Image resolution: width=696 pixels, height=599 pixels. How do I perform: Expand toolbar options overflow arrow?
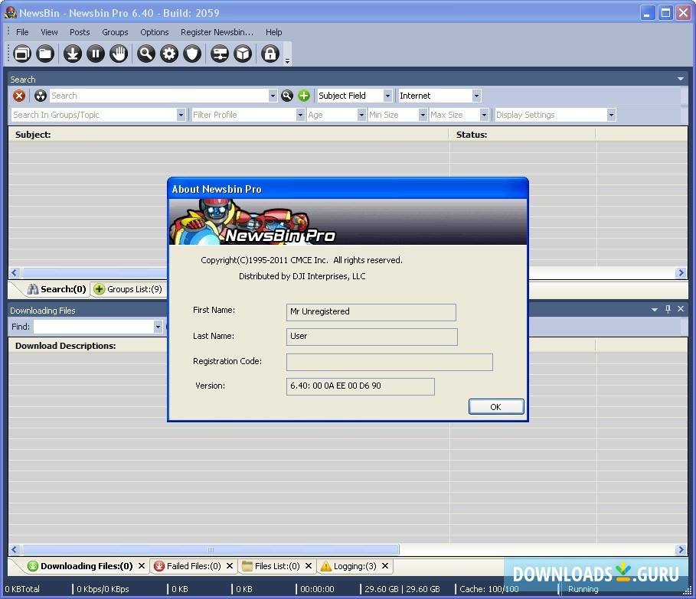pos(287,61)
